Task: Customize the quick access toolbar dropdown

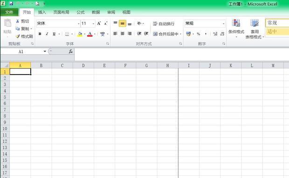Action: [44, 4]
